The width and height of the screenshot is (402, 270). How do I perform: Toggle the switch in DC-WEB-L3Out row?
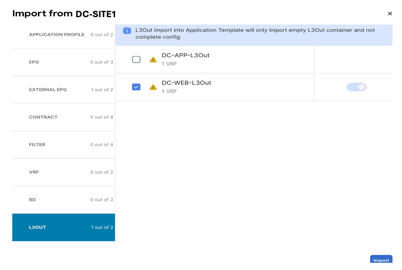pyautogui.click(x=357, y=87)
